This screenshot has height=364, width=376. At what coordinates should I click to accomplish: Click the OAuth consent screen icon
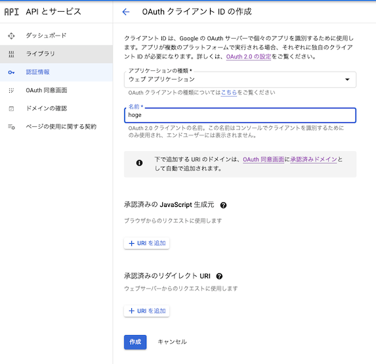tap(11, 91)
